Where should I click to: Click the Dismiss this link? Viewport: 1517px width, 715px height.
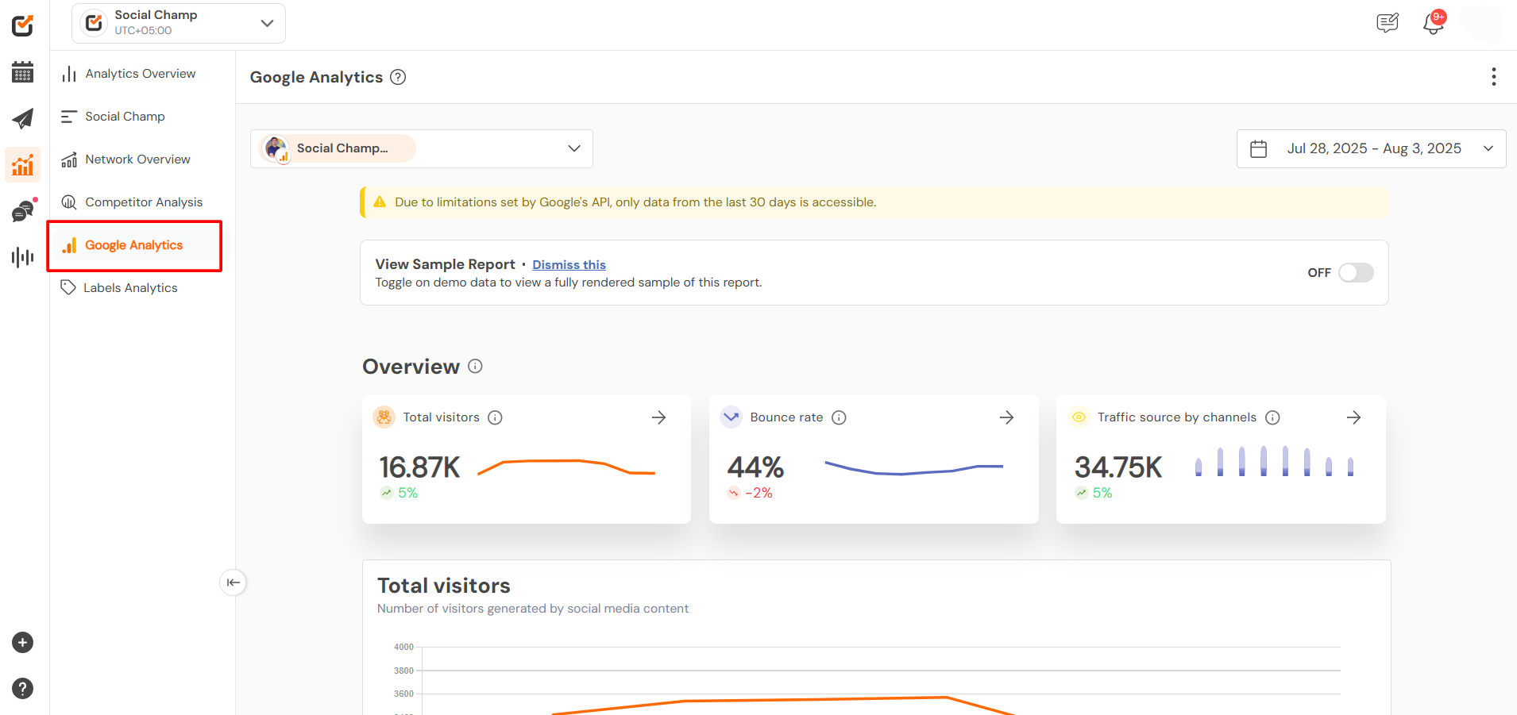[x=569, y=265]
